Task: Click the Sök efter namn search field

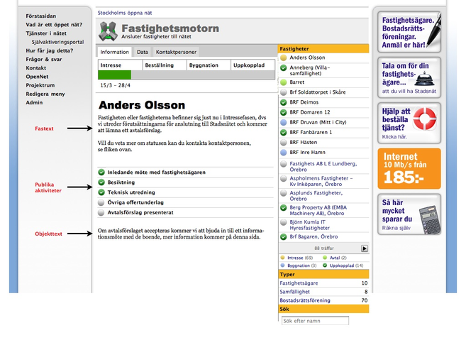Action: tap(314, 321)
